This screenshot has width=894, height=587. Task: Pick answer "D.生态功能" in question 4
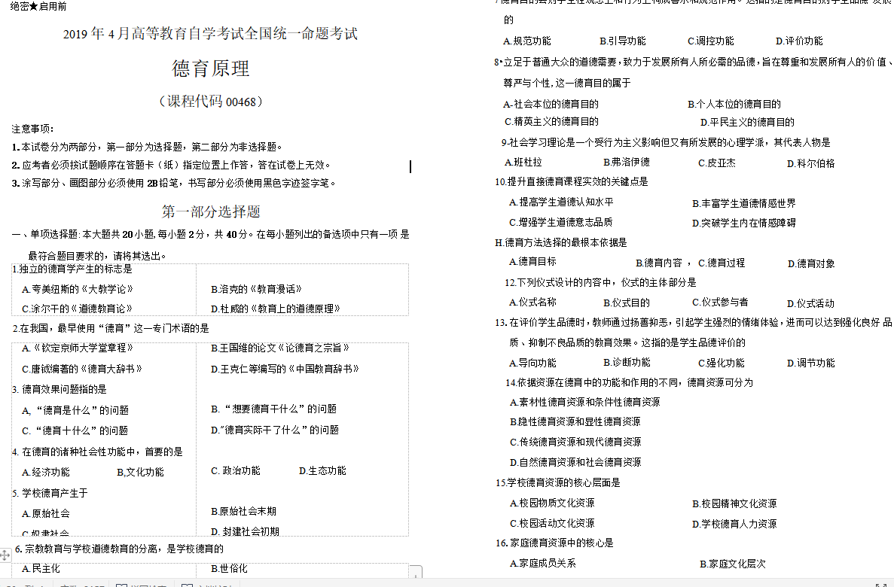pos(322,471)
